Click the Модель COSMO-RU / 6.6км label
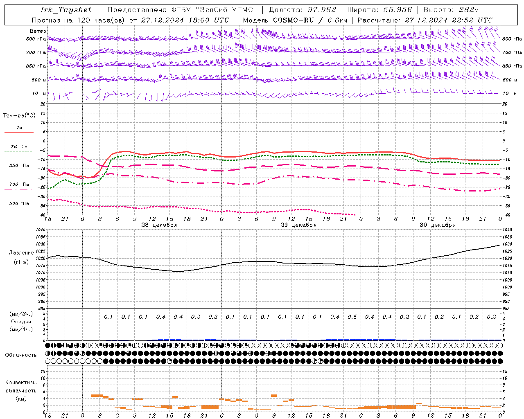The width and height of the screenshot is (524, 419). [x=295, y=20]
